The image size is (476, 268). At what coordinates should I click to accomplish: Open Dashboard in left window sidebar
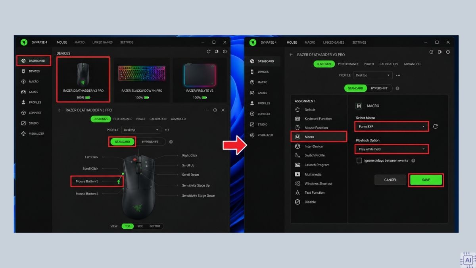(34, 61)
